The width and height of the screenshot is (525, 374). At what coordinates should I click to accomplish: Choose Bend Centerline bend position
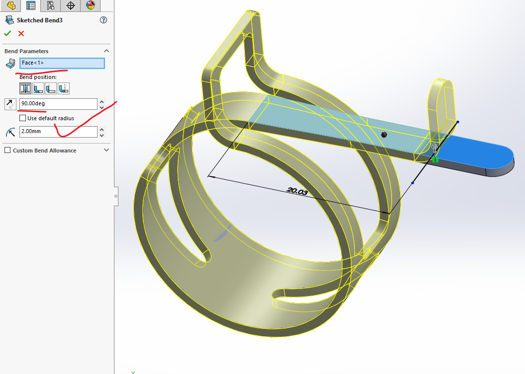(x=25, y=88)
